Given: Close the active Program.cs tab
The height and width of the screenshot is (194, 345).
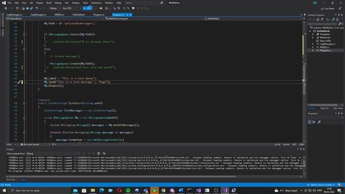Looking at the screenshot, I should point(130,15).
